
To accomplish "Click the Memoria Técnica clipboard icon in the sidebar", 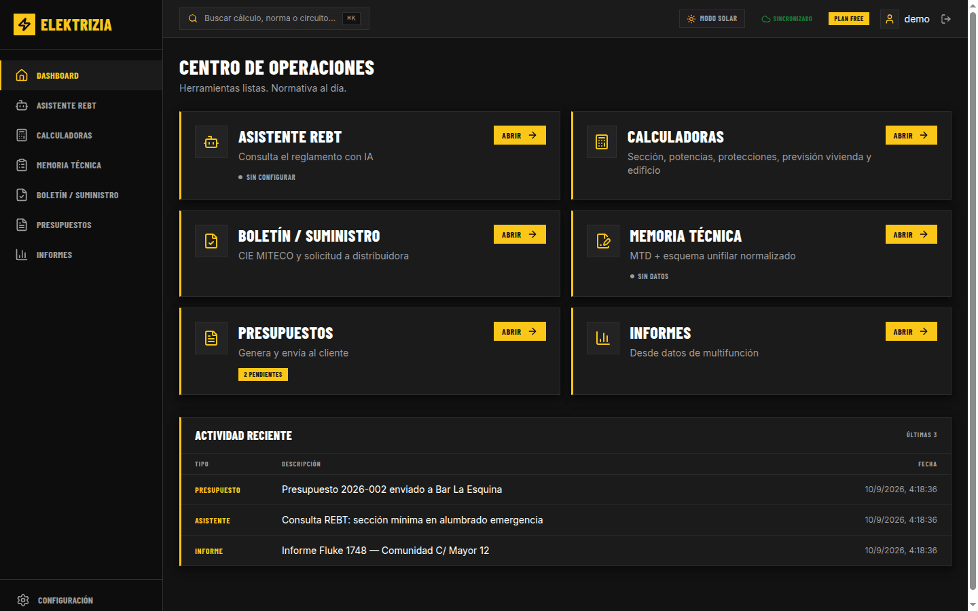I will tap(22, 165).
